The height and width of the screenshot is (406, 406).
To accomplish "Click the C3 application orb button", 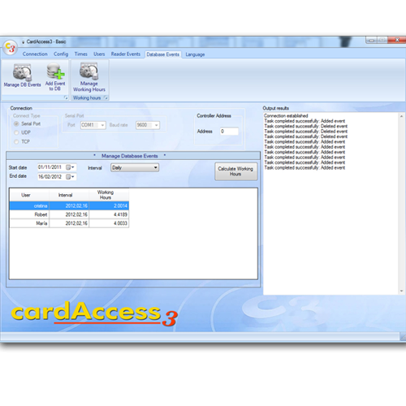I will (10, 48).
